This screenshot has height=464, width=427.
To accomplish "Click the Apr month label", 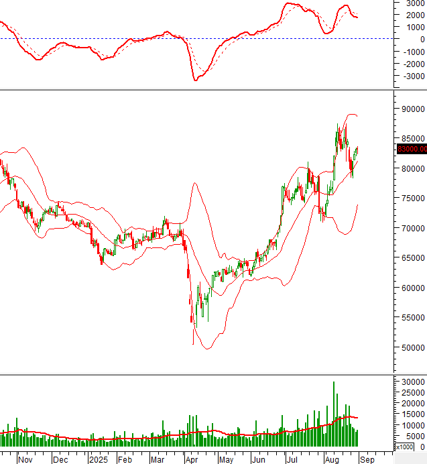I will click(x=192, y=460).
